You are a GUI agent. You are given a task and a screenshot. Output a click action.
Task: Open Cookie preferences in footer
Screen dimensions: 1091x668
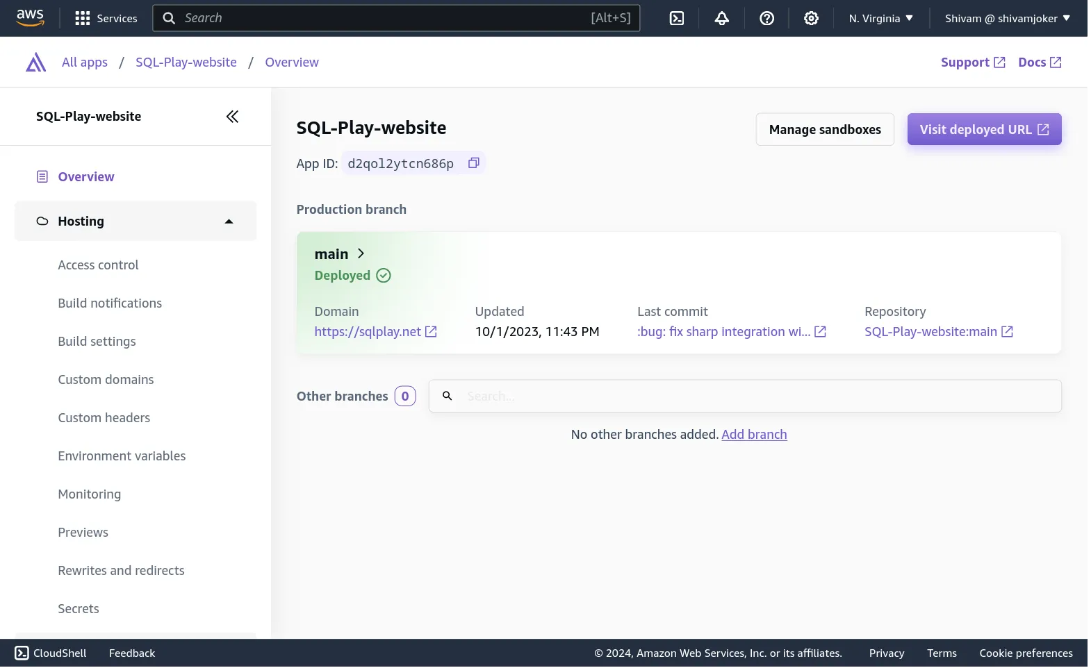[1026, 653]
